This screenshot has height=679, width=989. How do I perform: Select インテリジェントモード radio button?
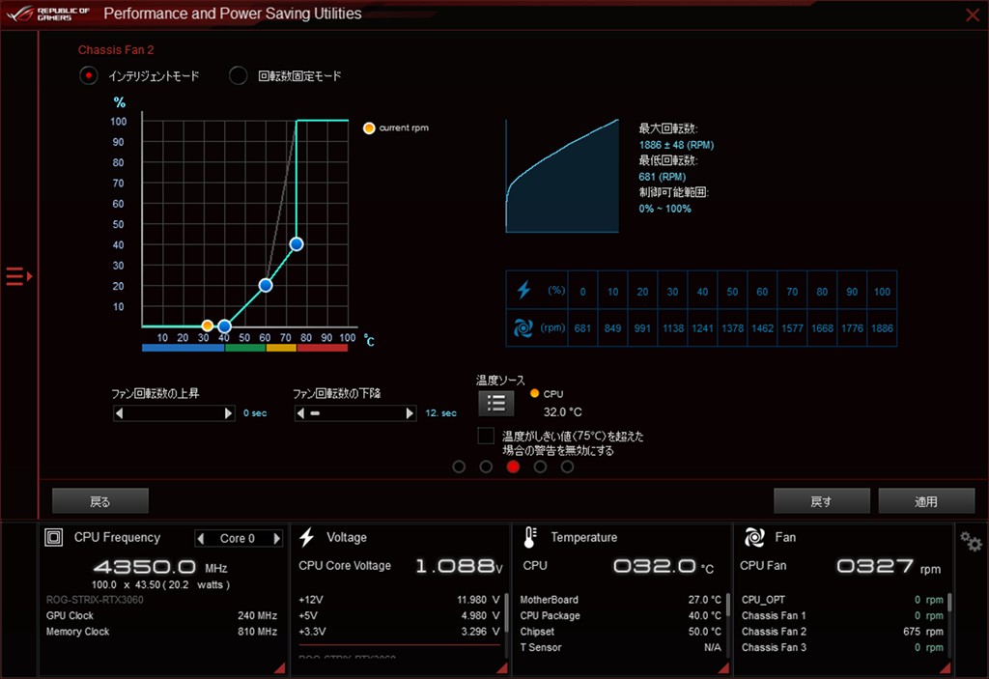pos(89,75)
